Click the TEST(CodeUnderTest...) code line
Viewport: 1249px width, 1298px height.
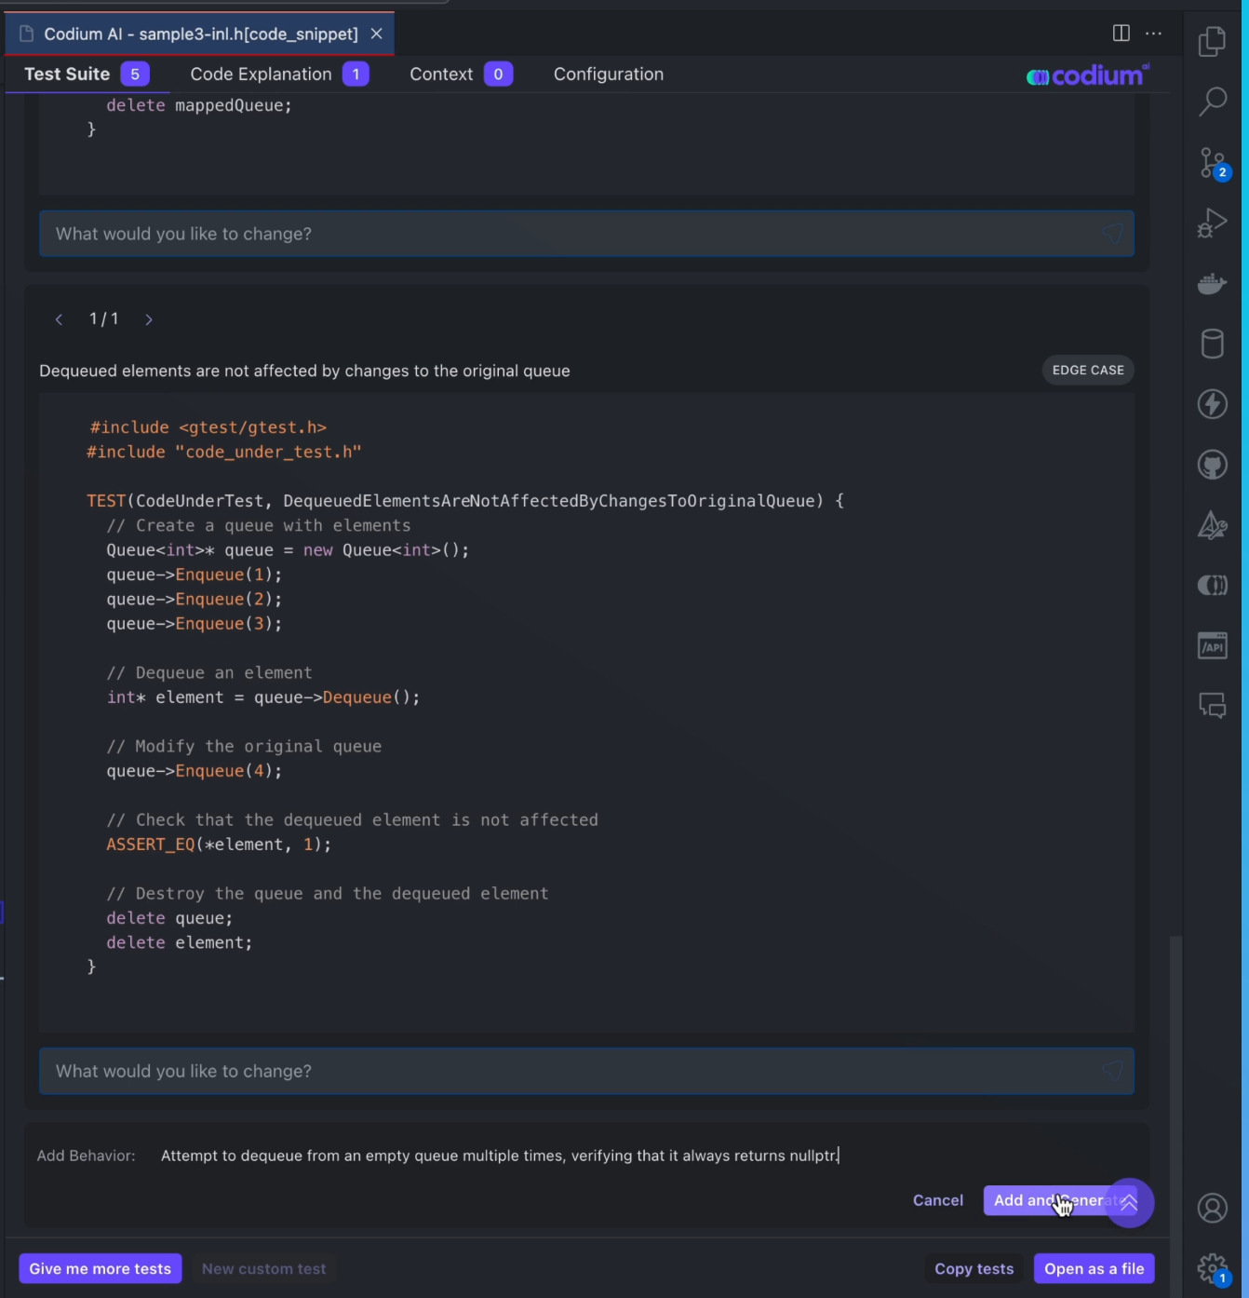465,501
